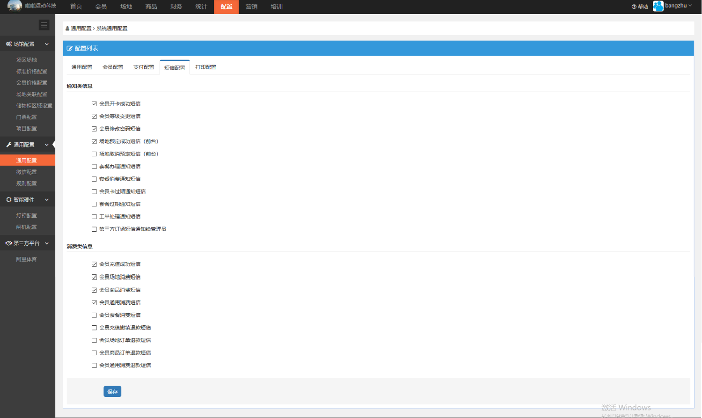The image size is (702, 418).
Task: Click the company logo avatar in the header
Action: click(15, 6)
